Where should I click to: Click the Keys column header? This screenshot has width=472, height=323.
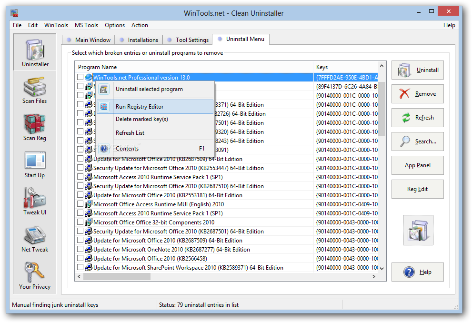tap(346, 67)
